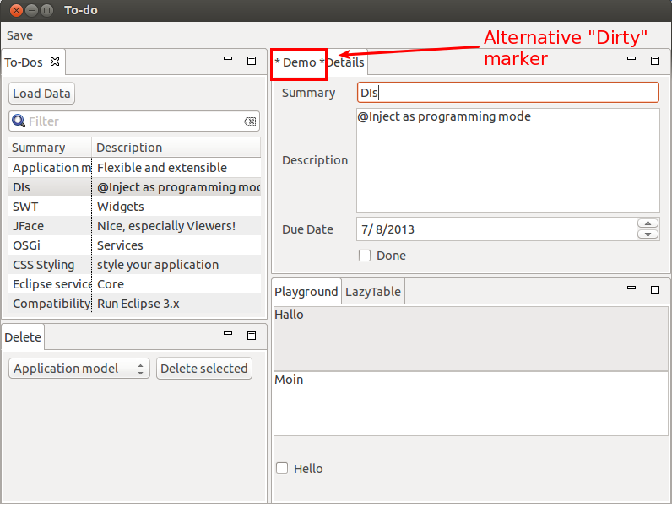Select the Eclipse services row
The height and width of the screenshot is (506, 672).
tap(134, 284)
